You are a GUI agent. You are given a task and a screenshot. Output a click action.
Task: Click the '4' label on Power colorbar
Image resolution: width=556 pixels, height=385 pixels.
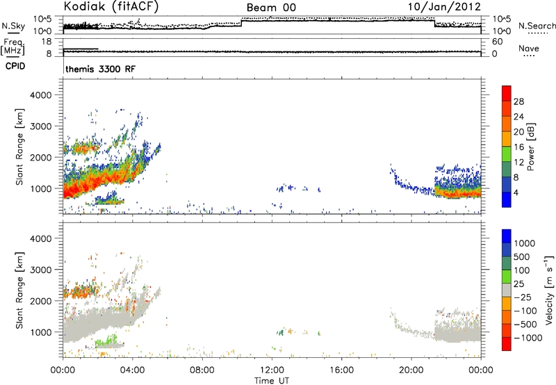coord(516,192)
